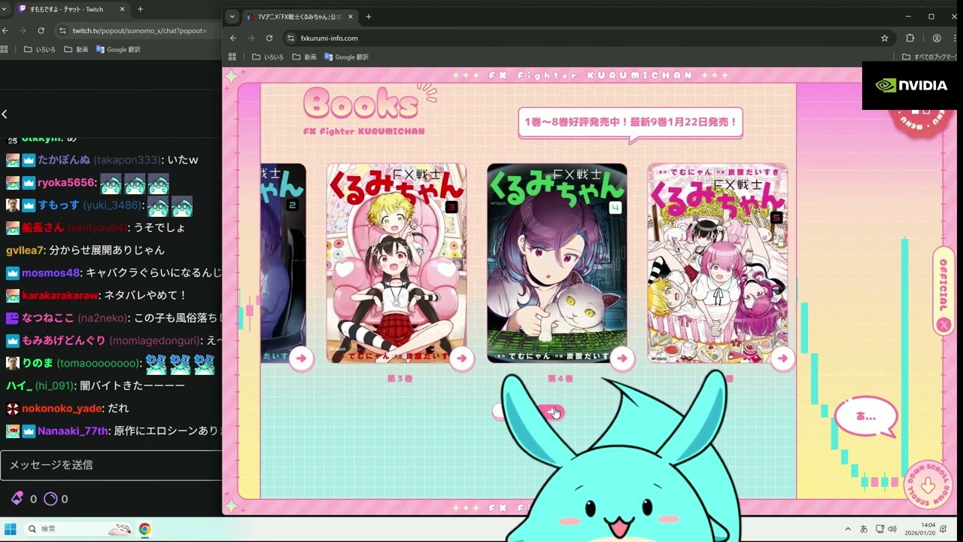
Task: Reload the Twitch chat popout page
Action: [41, 30]
